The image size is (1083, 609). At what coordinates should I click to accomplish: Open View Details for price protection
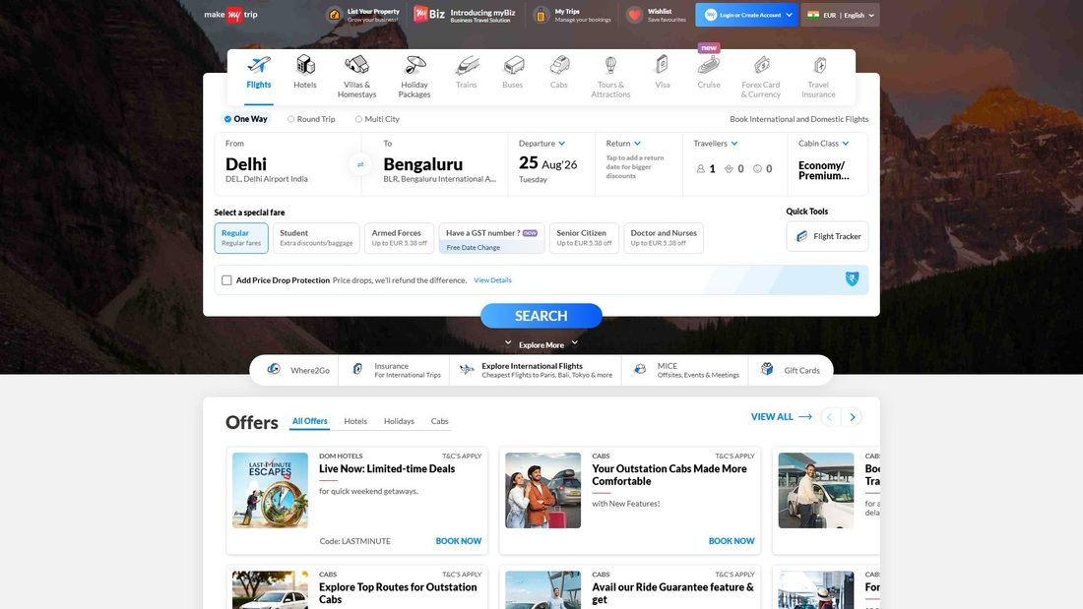click(492, 280)
